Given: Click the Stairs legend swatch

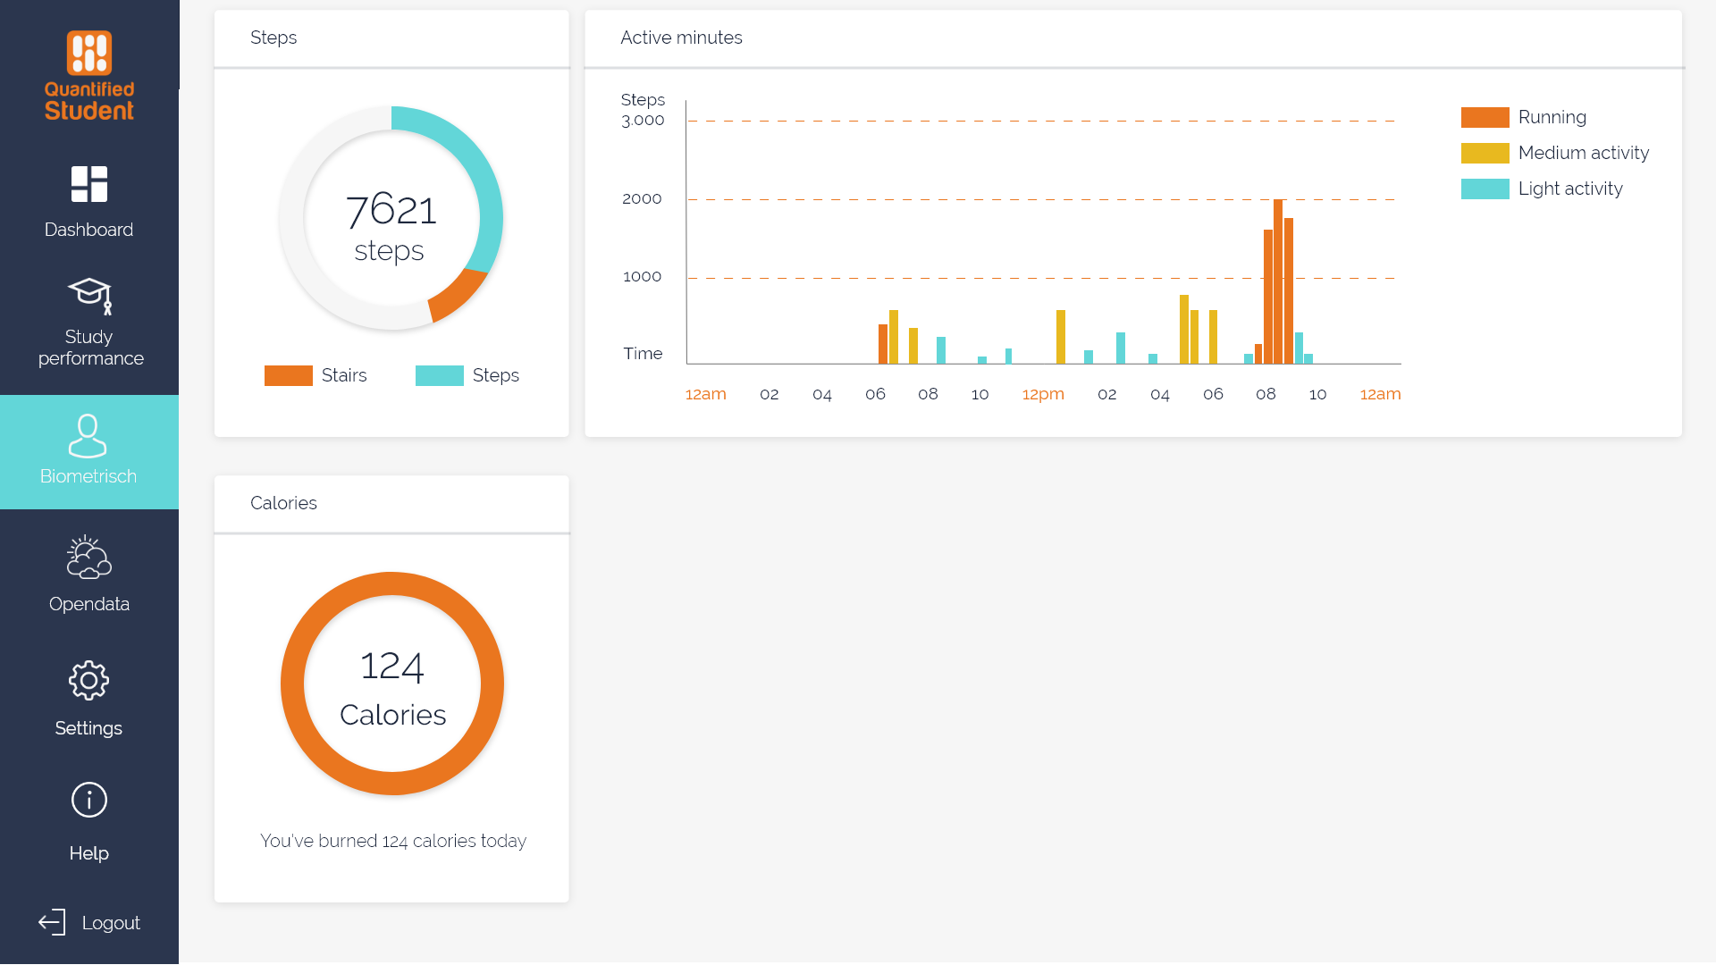Looking at the screenshot, I should [288, 375].
